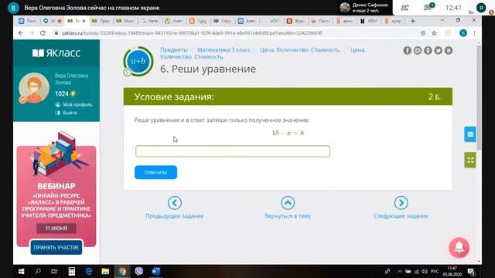Click Следующее задание link text

point(401,216)
